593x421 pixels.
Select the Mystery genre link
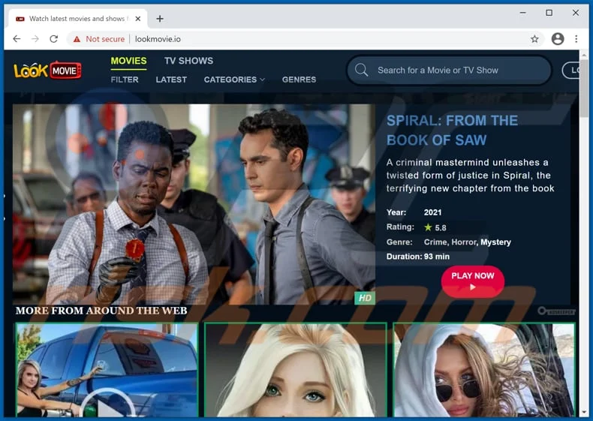[495, 242]
